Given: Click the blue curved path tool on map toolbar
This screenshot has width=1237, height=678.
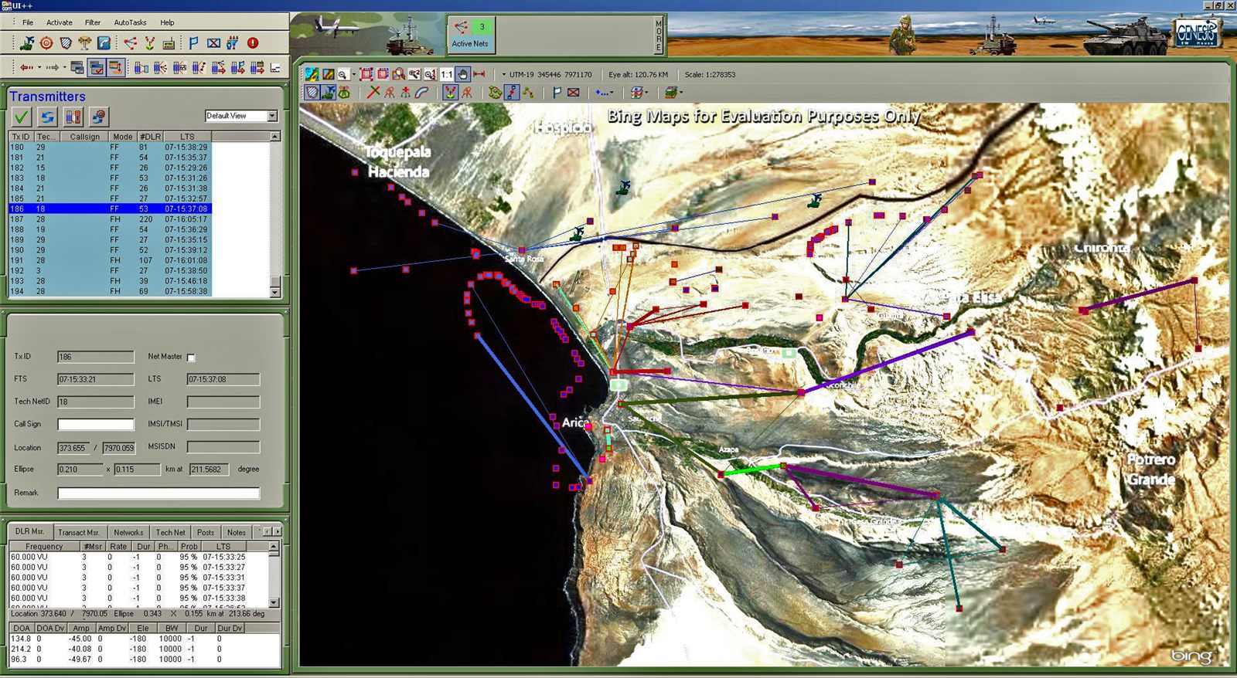Looking at the screenshot, I should click(421, 93).
